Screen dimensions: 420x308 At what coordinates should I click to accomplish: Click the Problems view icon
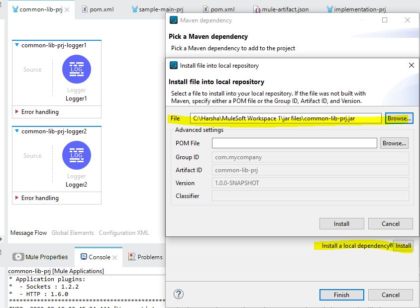(132, 257)
